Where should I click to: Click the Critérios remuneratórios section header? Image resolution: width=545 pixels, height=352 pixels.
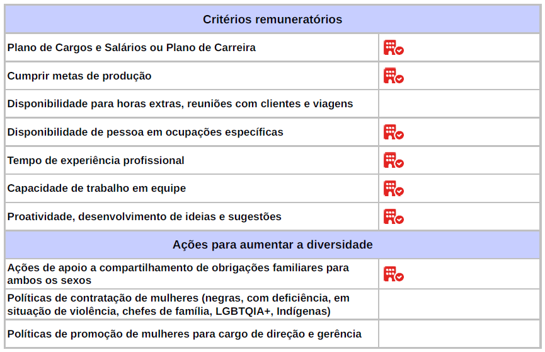coord(272,20)
